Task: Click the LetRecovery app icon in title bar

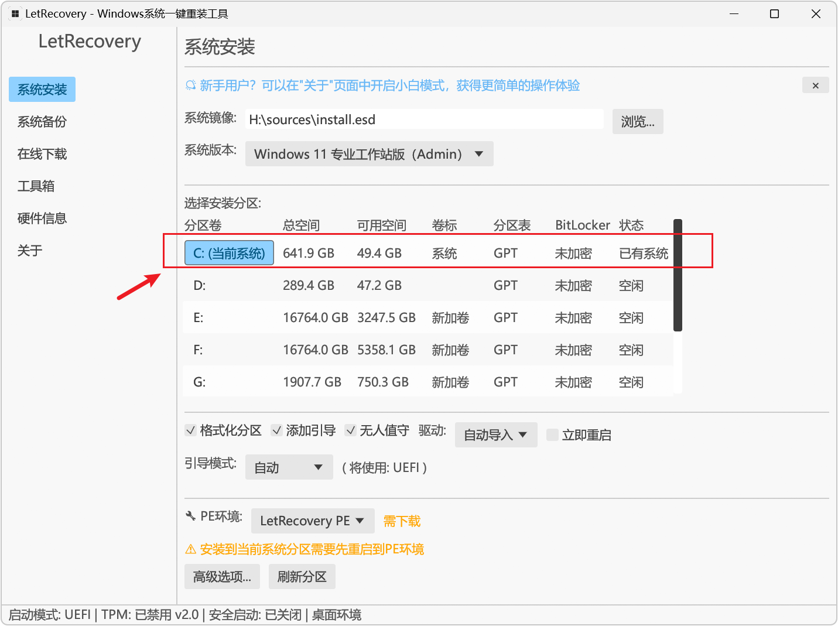Action: (x=15, y=13)
